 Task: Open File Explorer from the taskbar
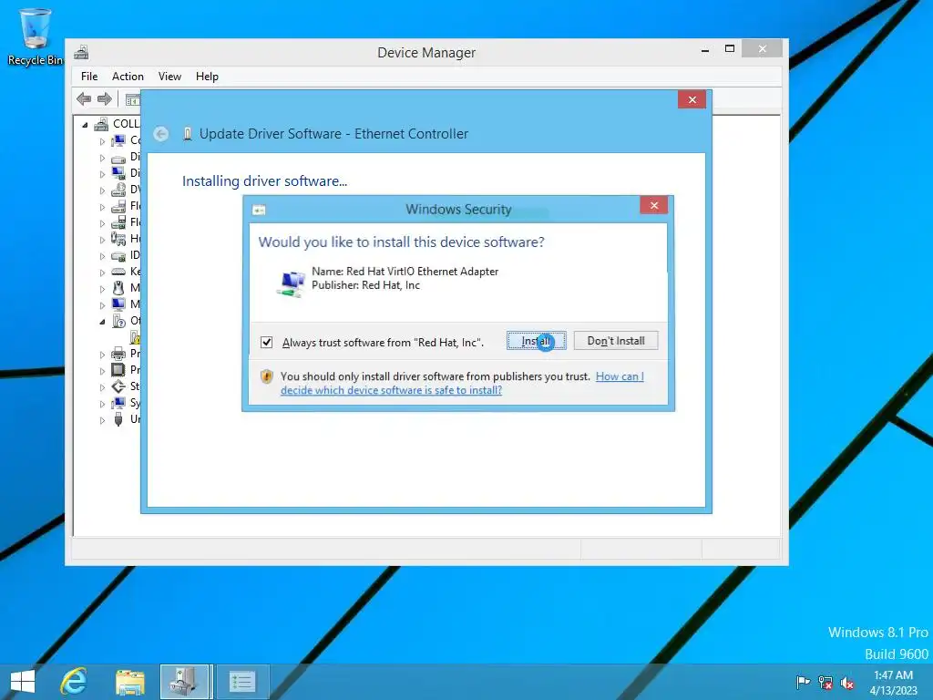[x=129, y=682]
